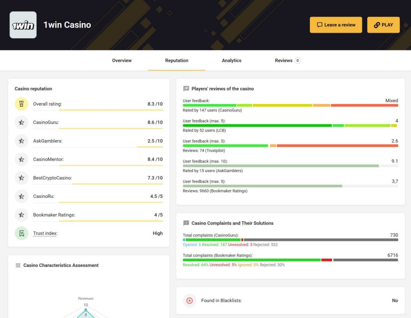Click the star icon beside BestCryptoCasino
The height and width of the screenshot is (318, 411).
(x=21, y=178)
